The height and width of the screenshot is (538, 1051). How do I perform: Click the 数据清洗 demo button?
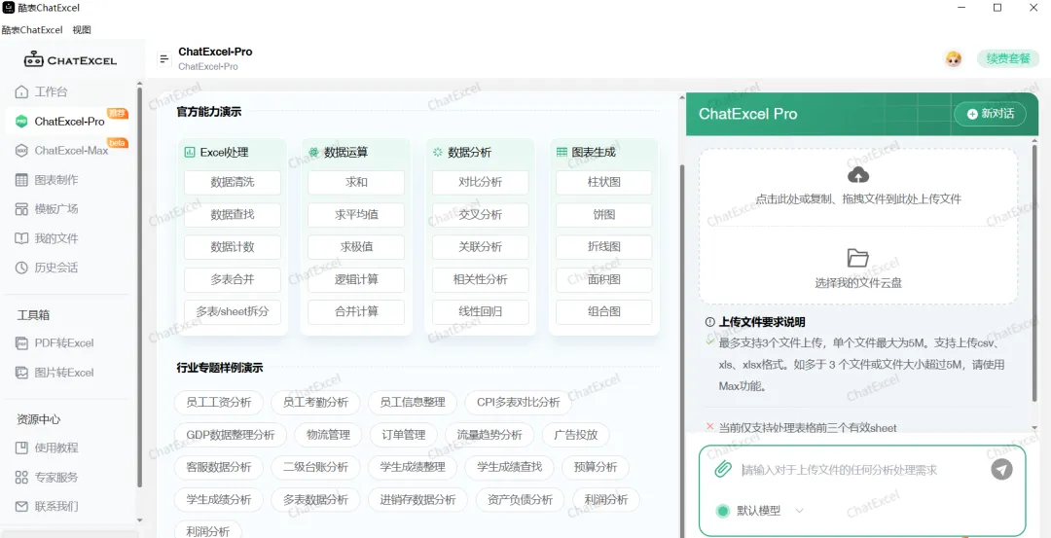(x=233, y=182)
